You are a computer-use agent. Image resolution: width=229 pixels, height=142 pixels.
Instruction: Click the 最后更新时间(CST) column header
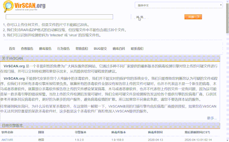coord(197,132)
